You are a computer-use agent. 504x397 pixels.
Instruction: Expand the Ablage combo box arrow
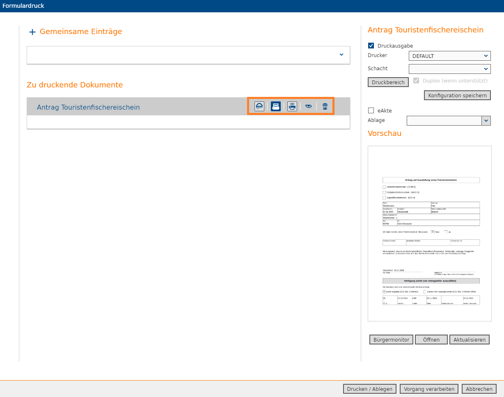click(x=486, y=120)
